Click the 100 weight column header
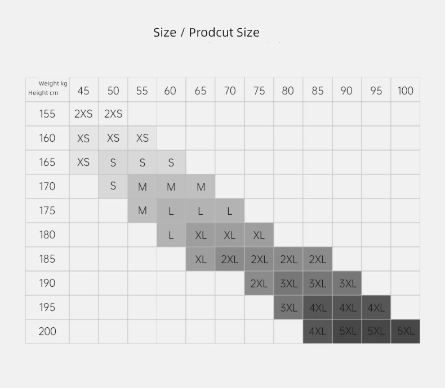This screenshot has width=445, height=388. 405,90
